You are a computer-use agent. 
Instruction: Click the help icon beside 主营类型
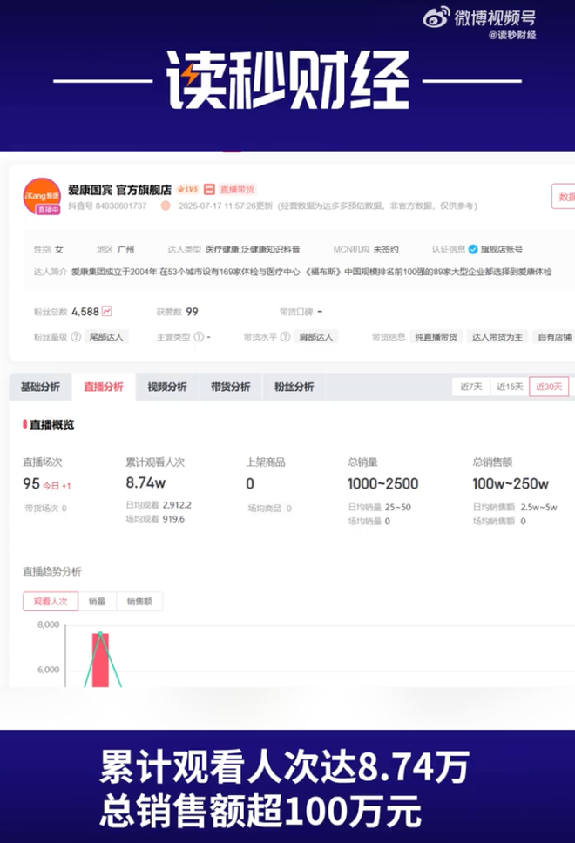[x=199, y=336]
